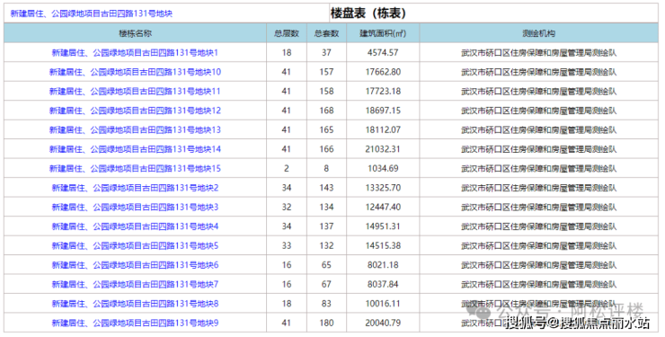Open building link ending 地块10

click(135, 72)
